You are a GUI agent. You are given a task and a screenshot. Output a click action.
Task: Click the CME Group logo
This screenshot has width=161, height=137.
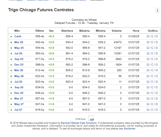[81, 119]
